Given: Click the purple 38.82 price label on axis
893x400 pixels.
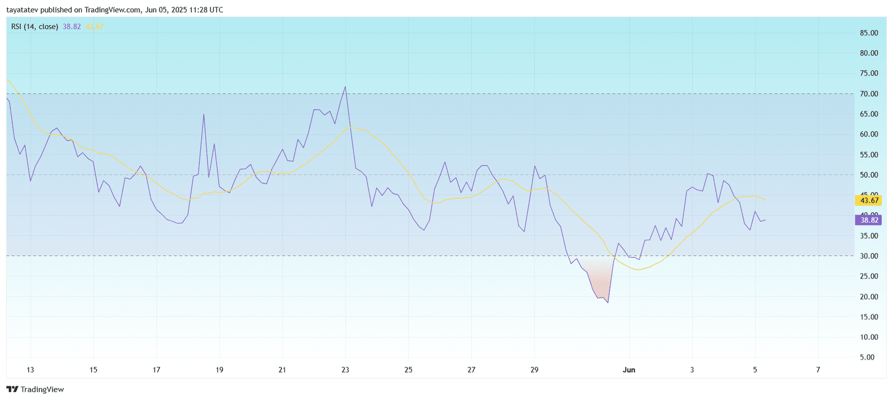Looking at the screenshot, I should tap(869, 220).
